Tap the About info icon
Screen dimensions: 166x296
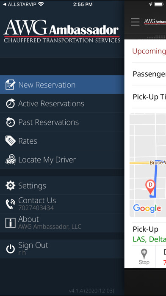tap(10, 223)
